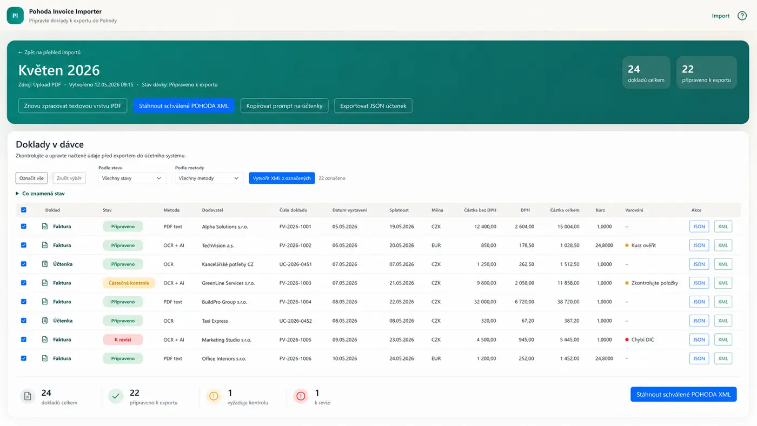Click the PI app logo icon
Image resolution: width=757 pixels, height=426 pixels.
tap(15, 16)
